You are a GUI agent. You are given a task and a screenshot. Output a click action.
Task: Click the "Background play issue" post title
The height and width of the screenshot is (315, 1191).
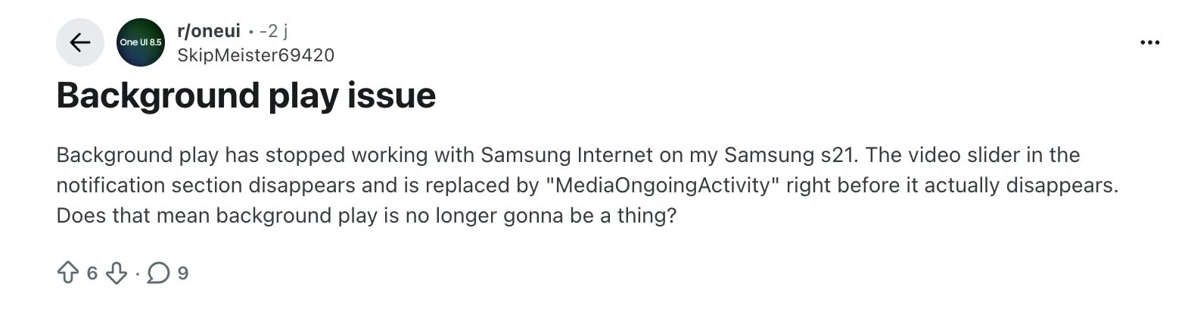(246, 96)
